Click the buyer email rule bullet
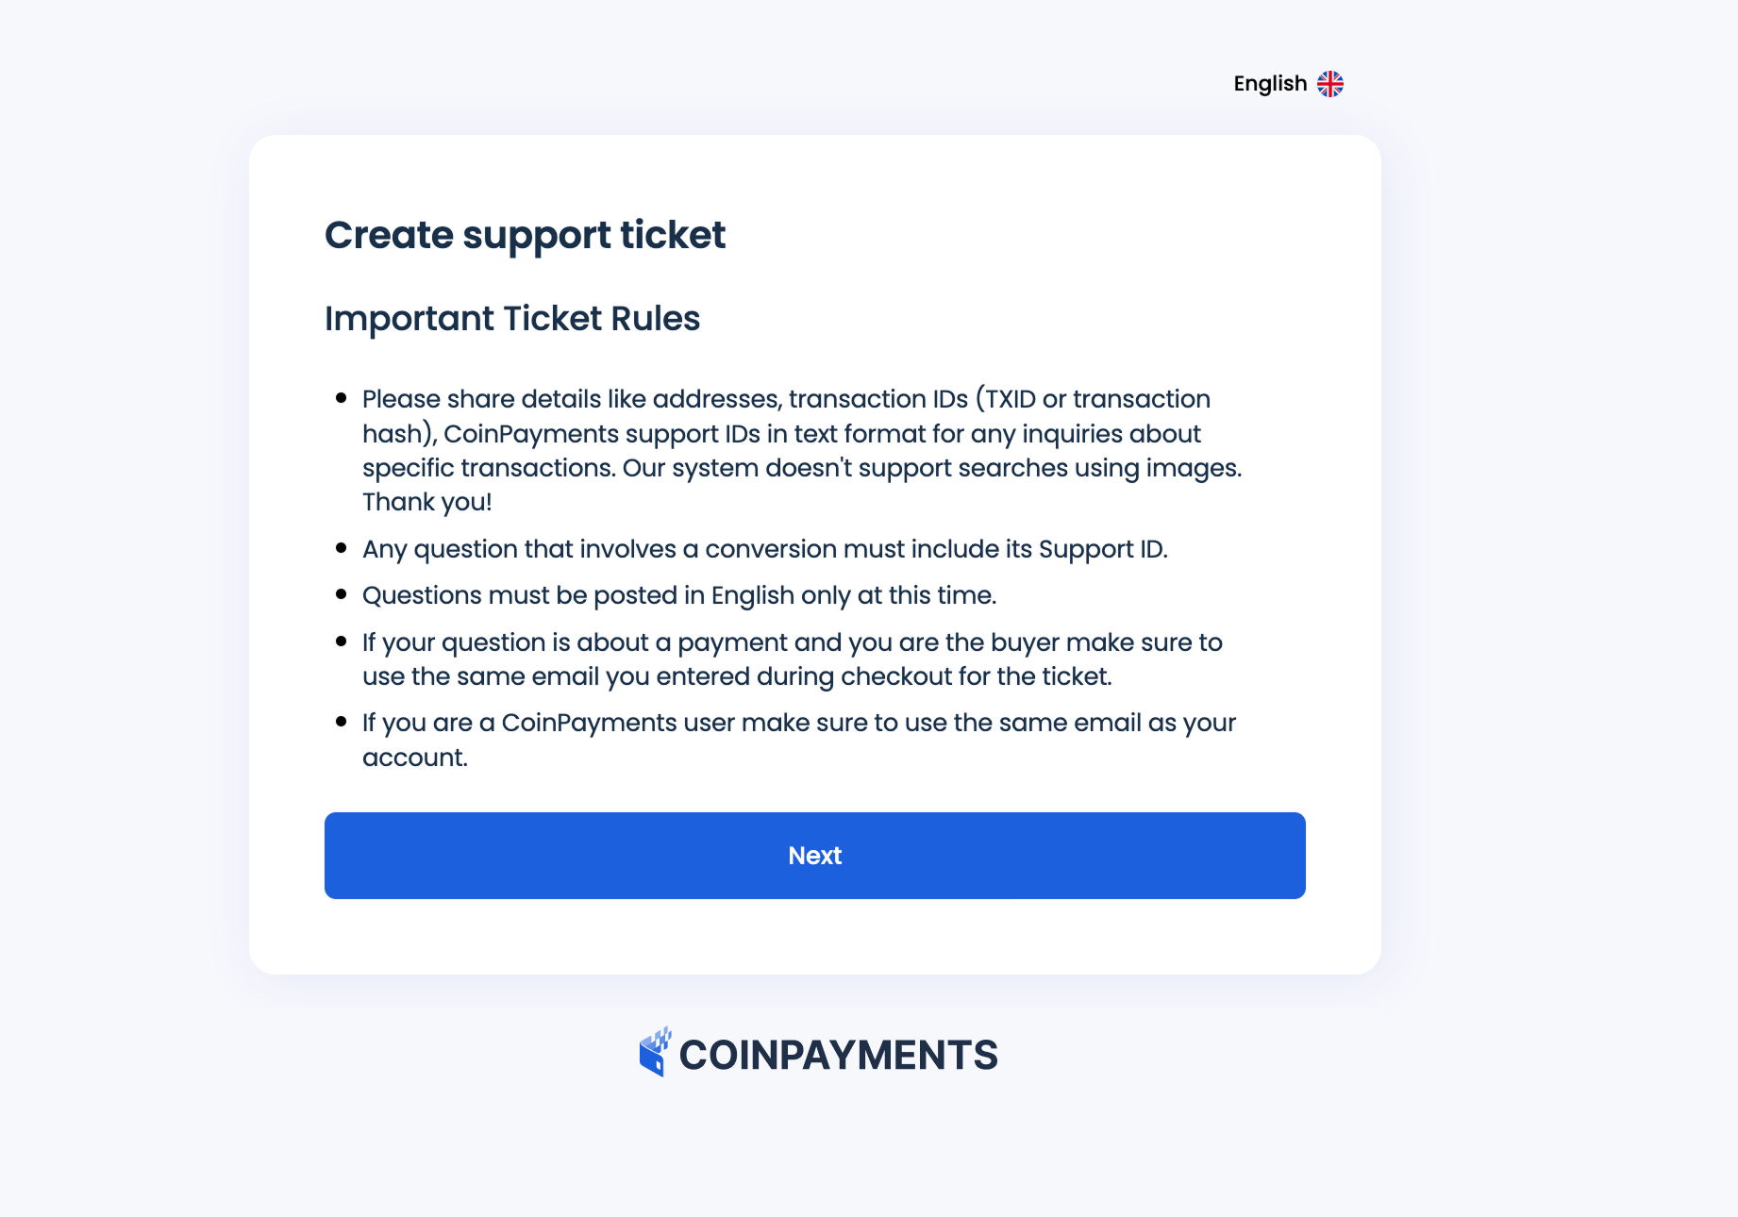This screenshot has width=1738, height=1217. 791,659
